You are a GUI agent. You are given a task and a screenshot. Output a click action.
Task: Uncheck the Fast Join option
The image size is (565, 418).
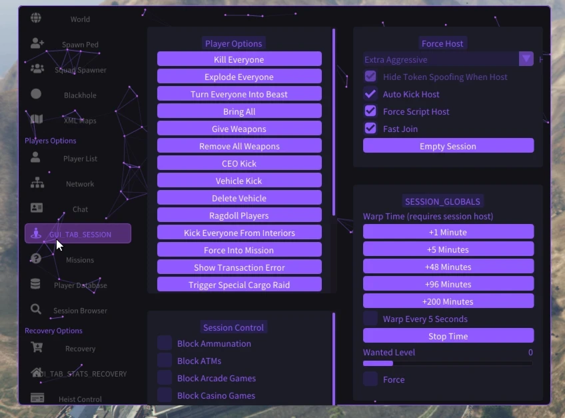[x=370, y=129]
